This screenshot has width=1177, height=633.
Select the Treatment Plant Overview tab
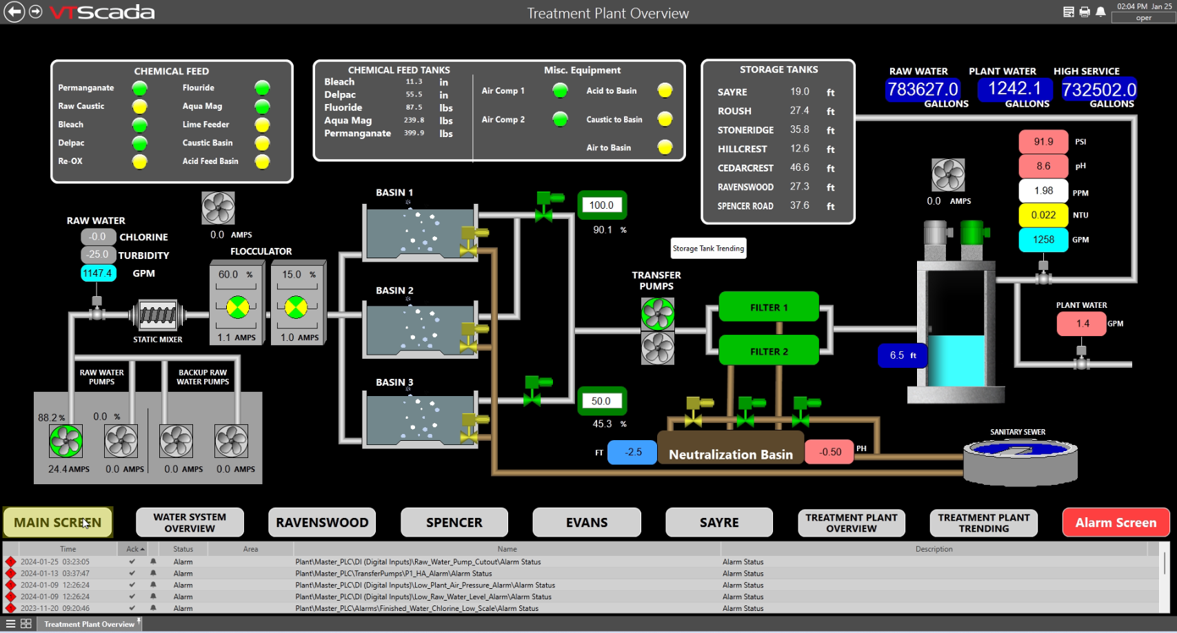tap(90, 623)
